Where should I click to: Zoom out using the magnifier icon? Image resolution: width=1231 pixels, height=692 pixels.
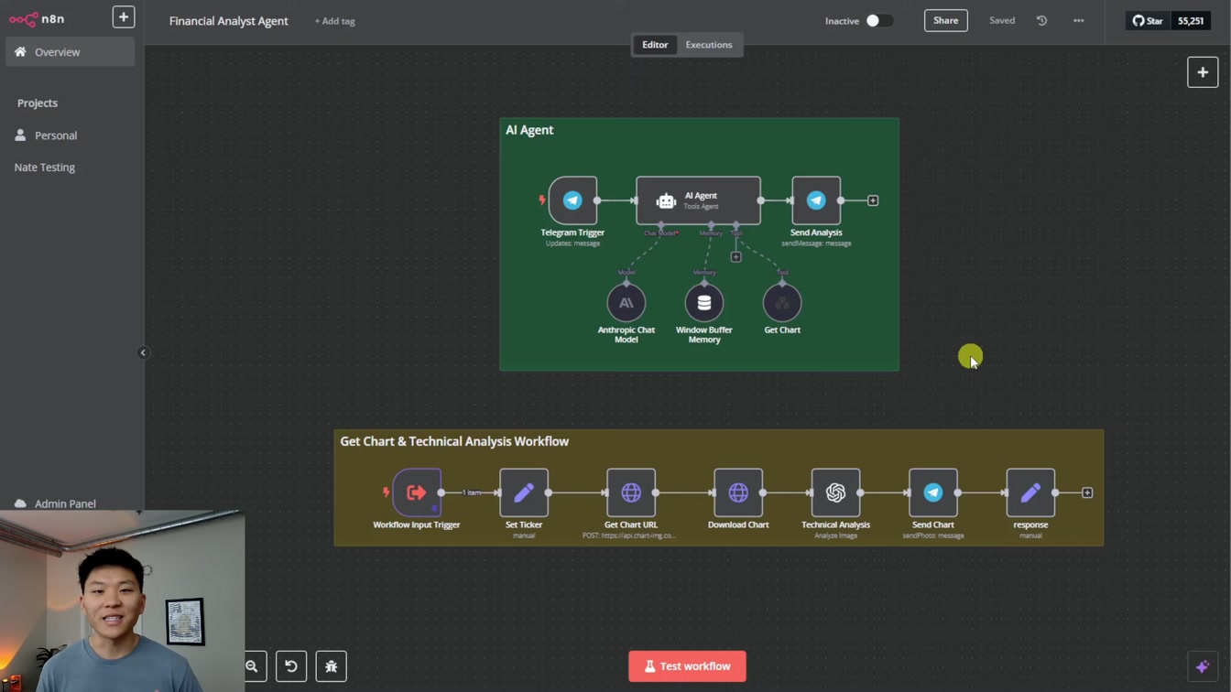(253, 666)
